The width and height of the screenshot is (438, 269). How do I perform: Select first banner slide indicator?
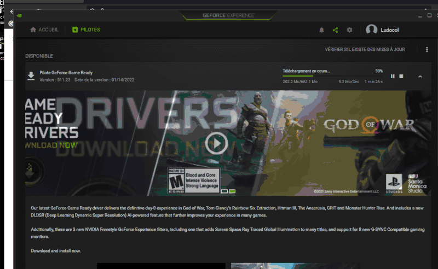pos(224,191)
